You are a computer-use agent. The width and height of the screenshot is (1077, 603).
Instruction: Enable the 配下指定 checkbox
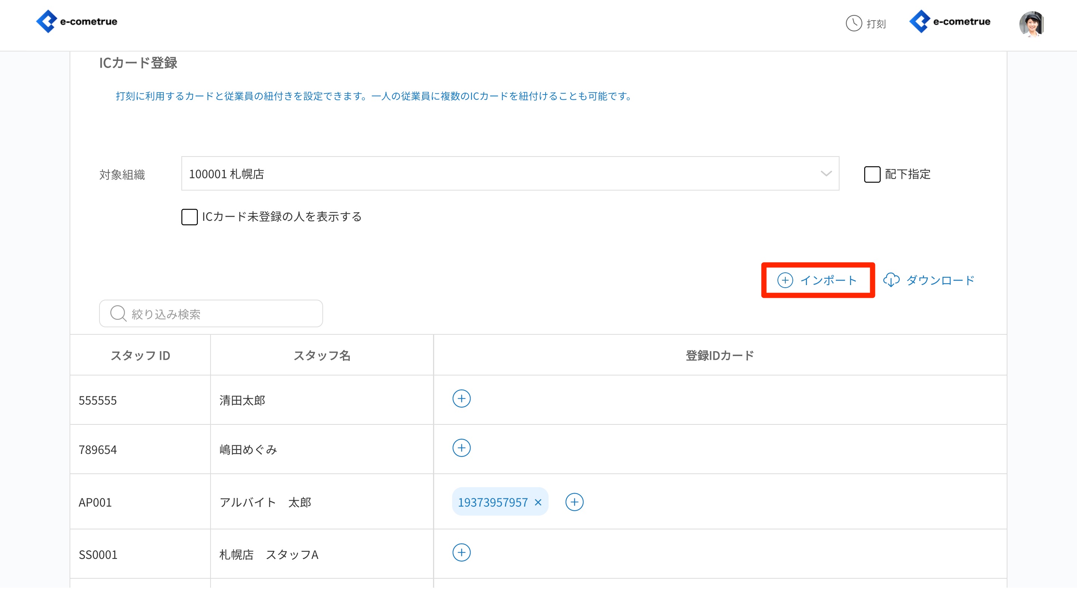coord(872,174)
